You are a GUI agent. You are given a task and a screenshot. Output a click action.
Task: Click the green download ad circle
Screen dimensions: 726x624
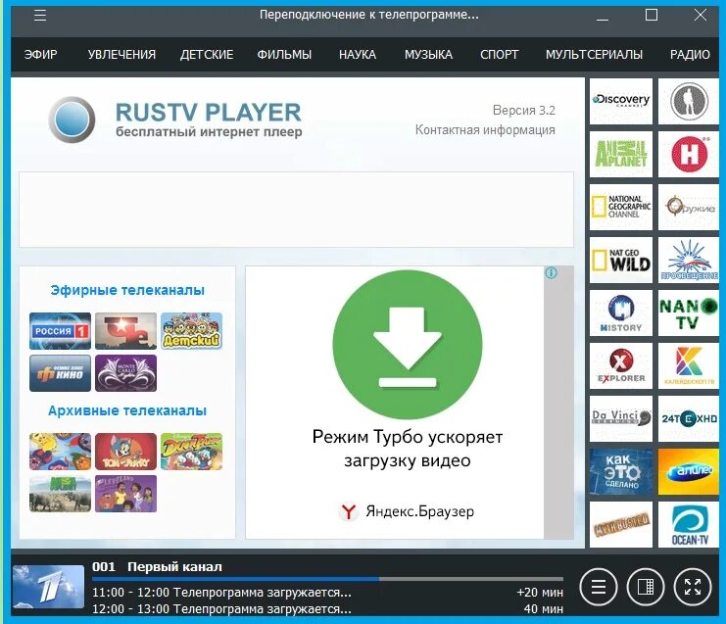point(408,345)
